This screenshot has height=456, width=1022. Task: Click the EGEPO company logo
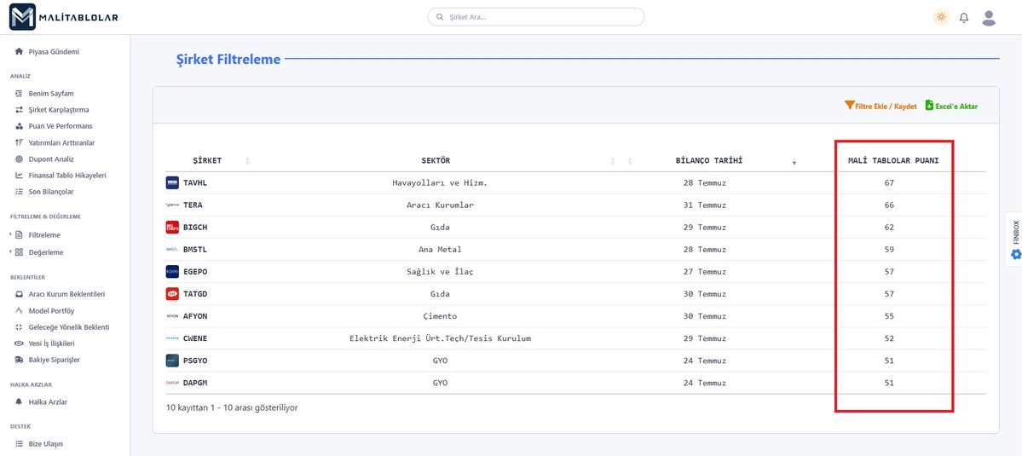coord(172,272)
